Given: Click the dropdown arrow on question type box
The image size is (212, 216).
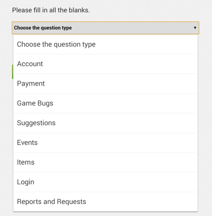Looking at the screenshot, I should pos(195,28).
